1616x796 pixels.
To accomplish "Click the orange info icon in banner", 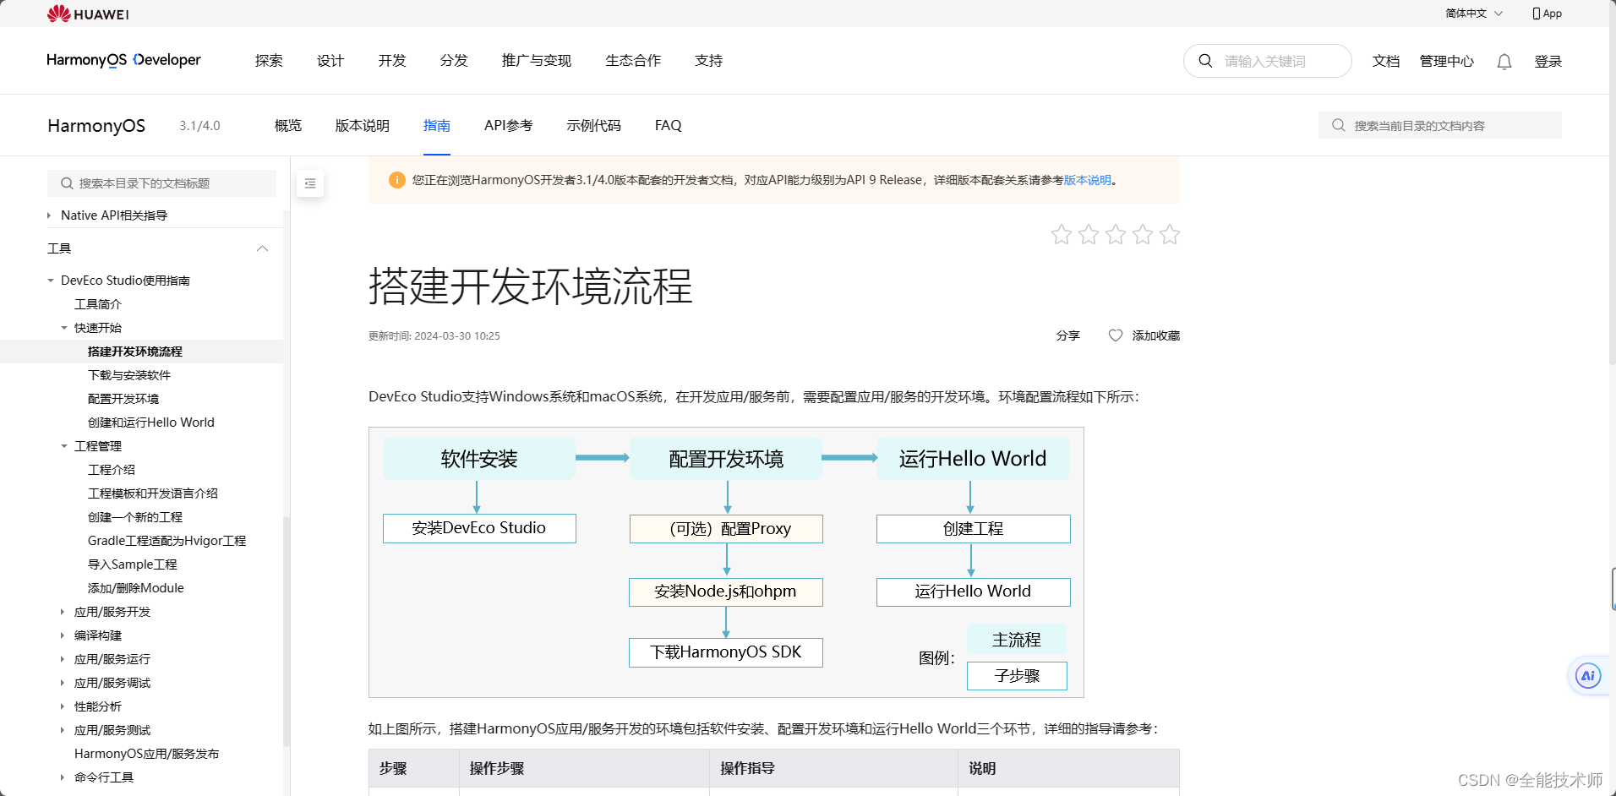I will (x=396, y=180).
